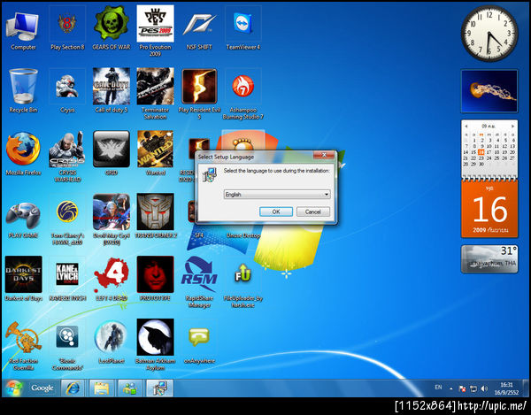Open the Action Center flag tray icon
531x415 pixels.
462,389
